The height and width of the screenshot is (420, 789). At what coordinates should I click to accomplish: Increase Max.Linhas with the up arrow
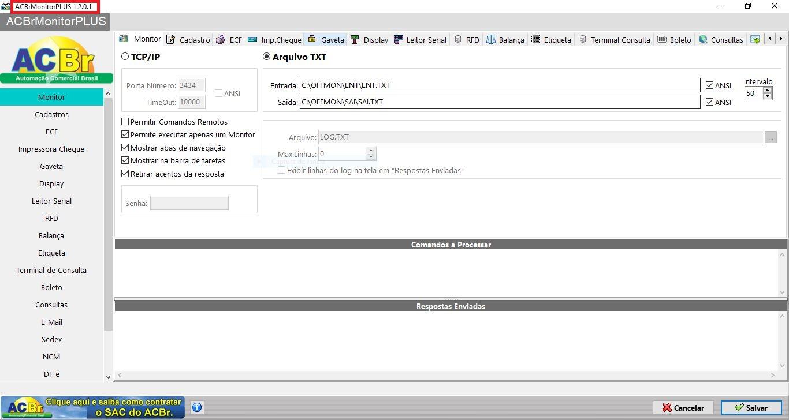[371, 151]
